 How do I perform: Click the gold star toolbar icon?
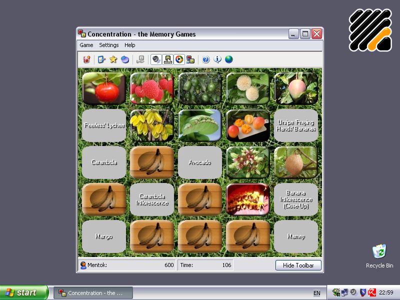[113, 59]
